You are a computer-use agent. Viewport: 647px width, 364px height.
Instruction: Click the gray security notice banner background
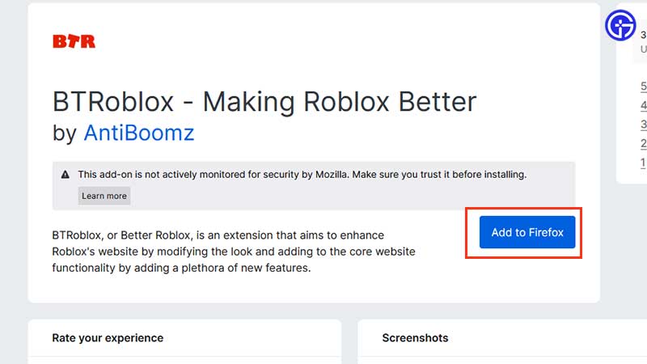pos(314,186)
